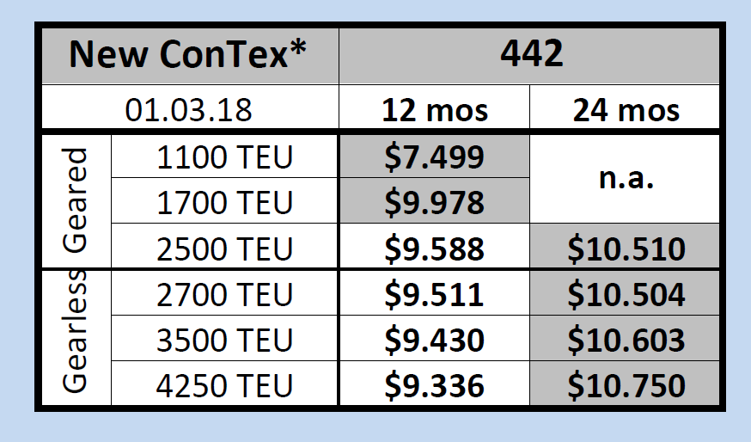Select the 3500 TEU cell
The width and height of the screenshot is (751, 442).
point(225,341)
